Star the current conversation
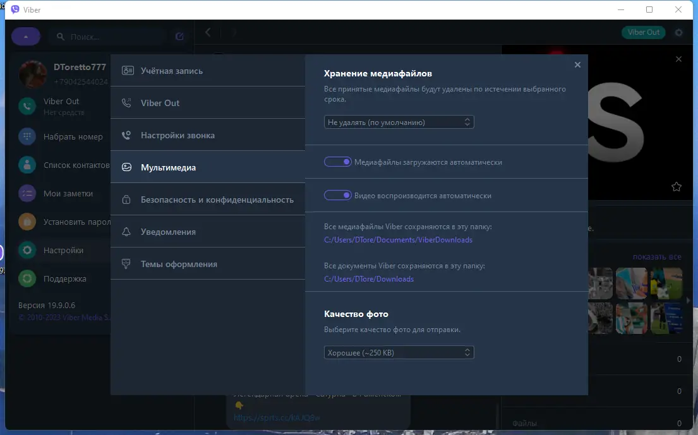 coord(677,187)
